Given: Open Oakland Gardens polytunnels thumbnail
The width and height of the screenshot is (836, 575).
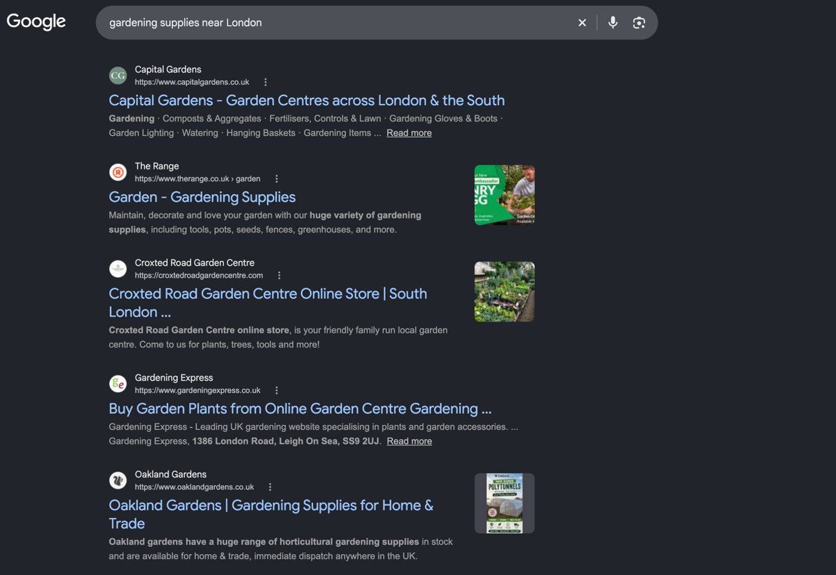Looking at the screenshot, I should (x=505, y=503).
